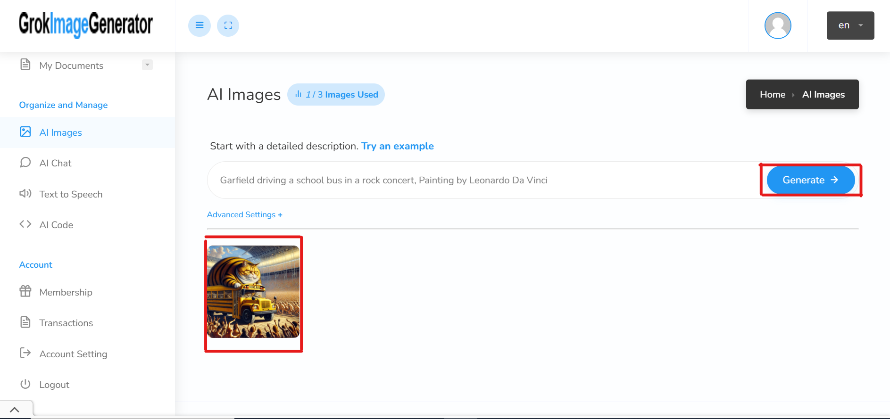
Task: Click the AI Chat bubble icon
Action: (25, 162)
